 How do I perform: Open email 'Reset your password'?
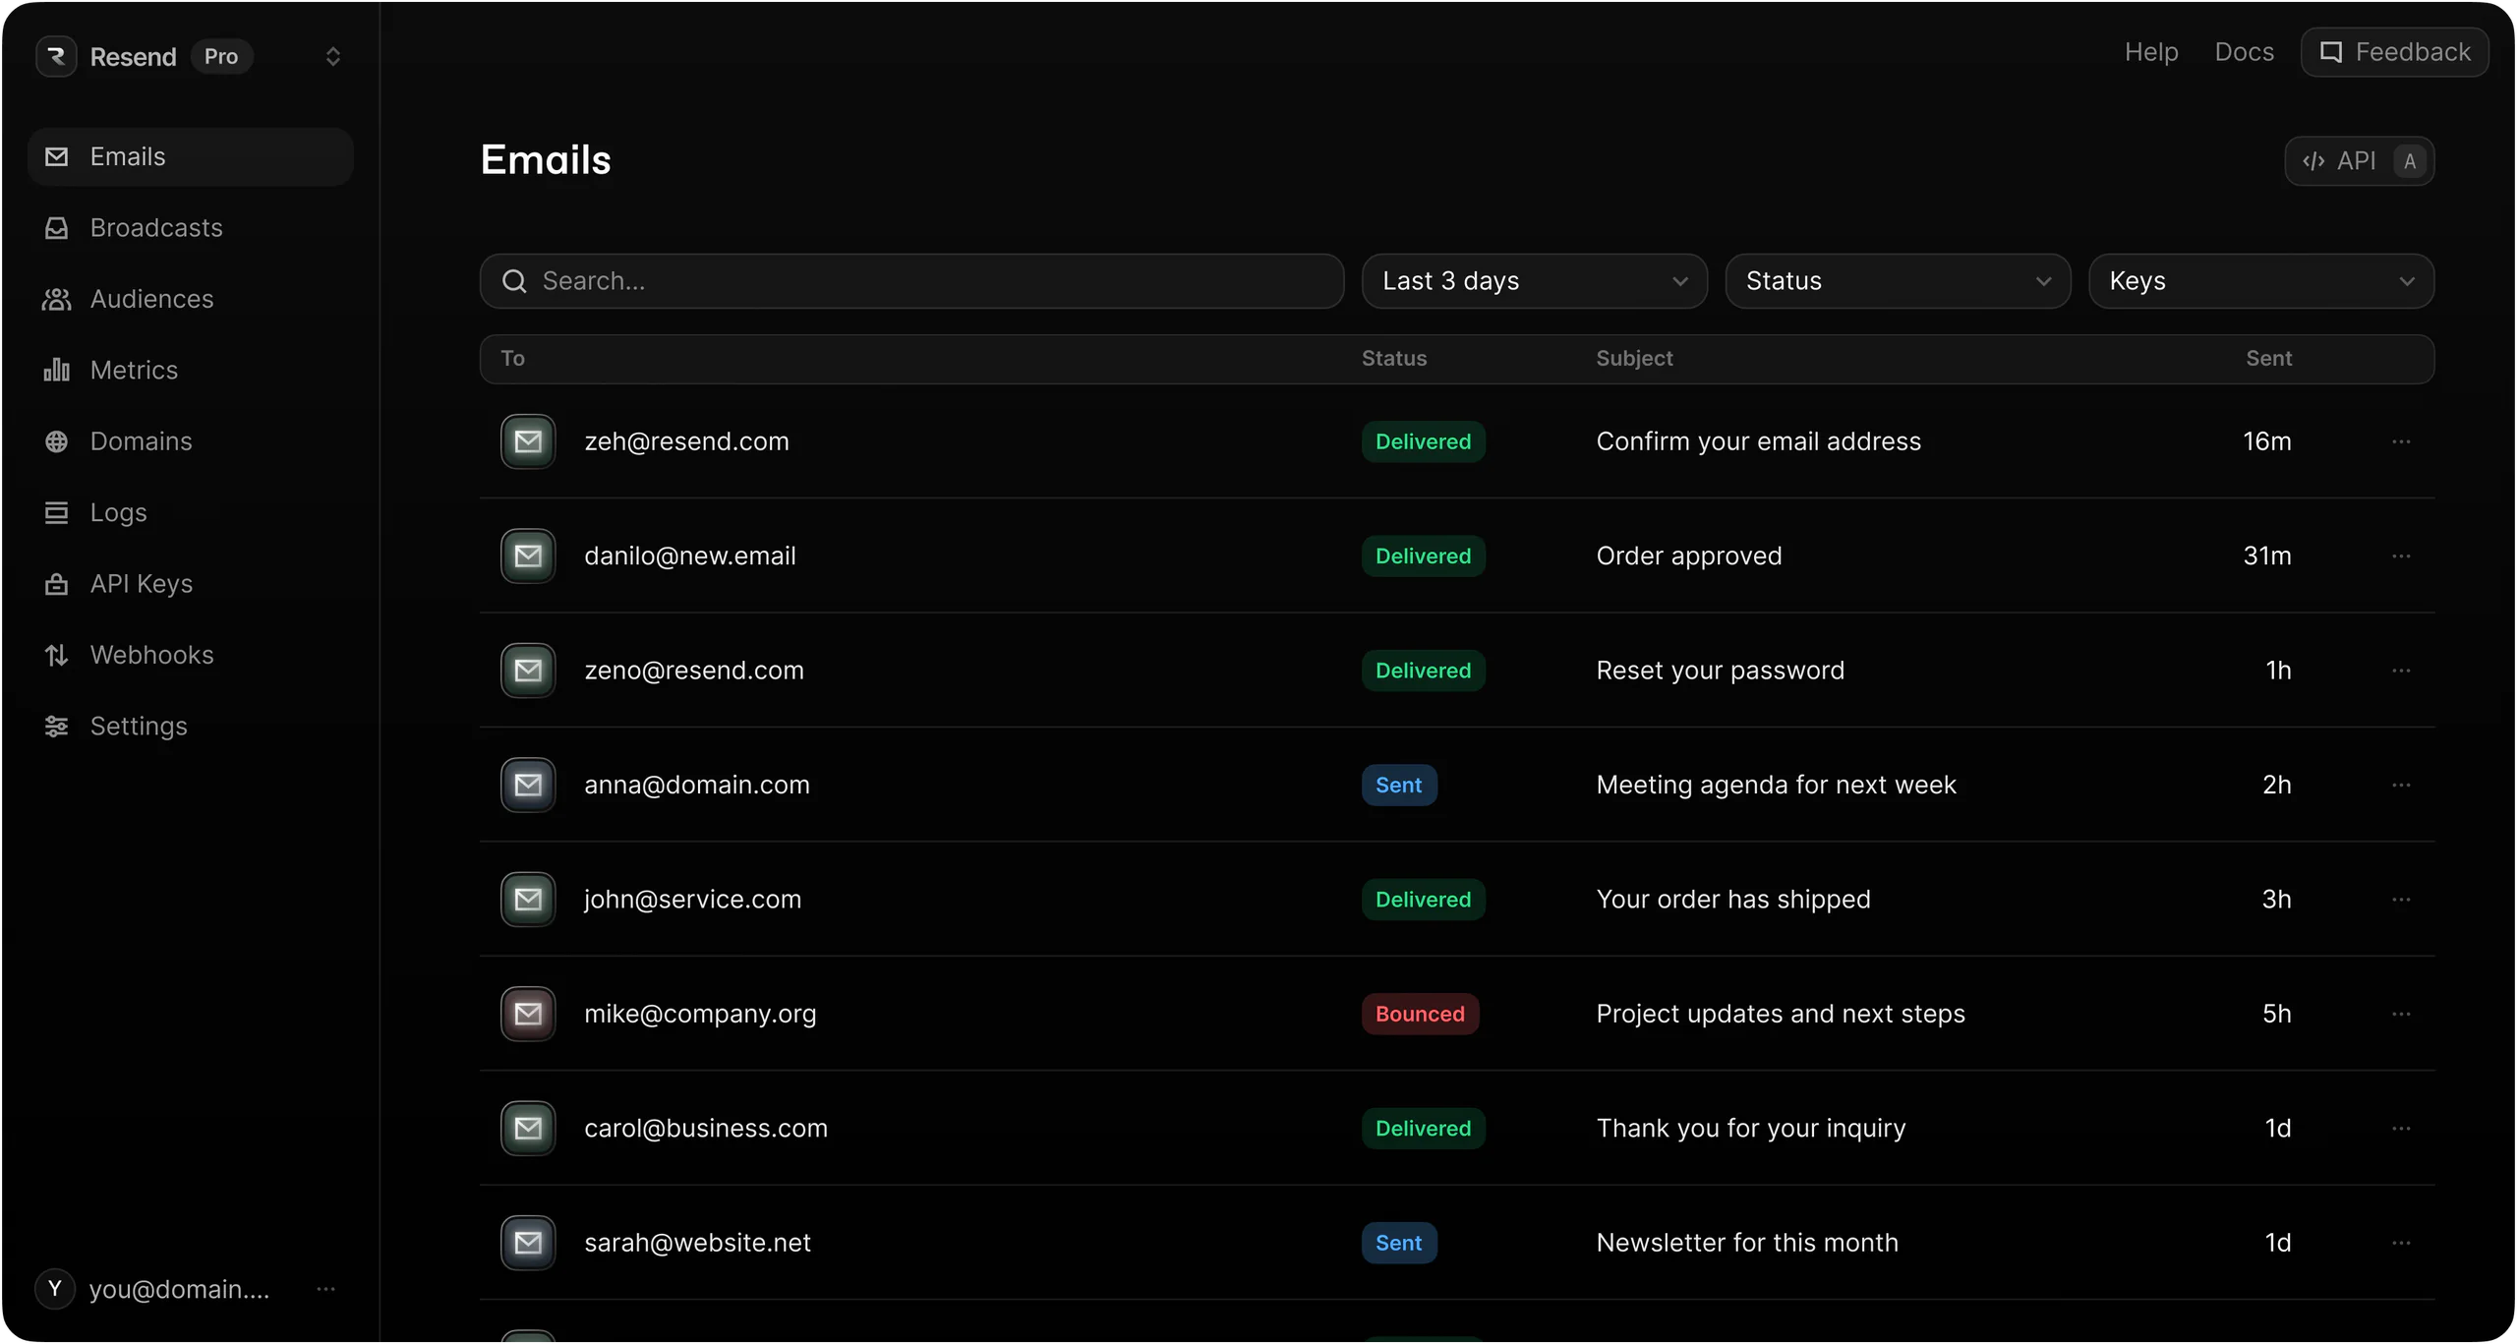pos(1720,671)
